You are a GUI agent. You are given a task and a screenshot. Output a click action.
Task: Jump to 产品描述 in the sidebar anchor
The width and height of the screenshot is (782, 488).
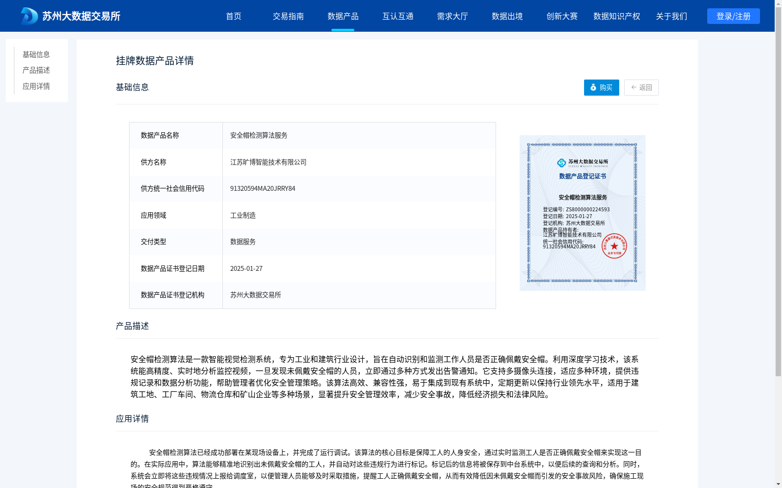point(36,70)
